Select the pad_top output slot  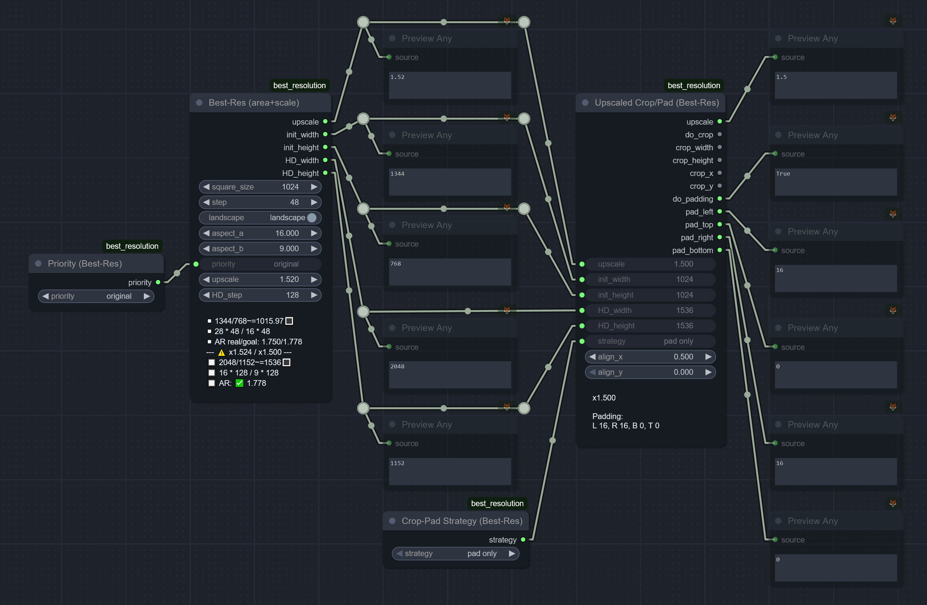(x=719, y=225)
